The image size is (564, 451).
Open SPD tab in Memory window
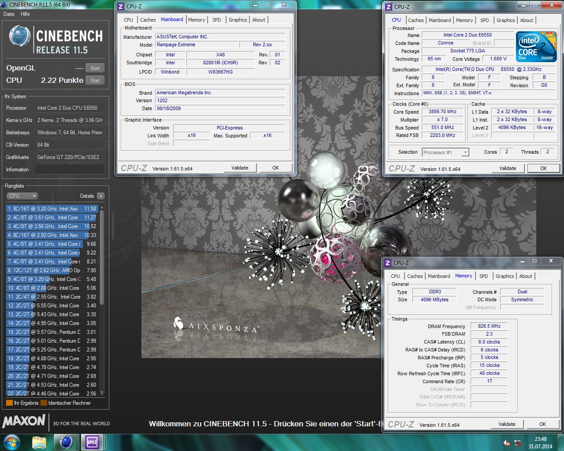pyautogui.click(x=483, y=276)
